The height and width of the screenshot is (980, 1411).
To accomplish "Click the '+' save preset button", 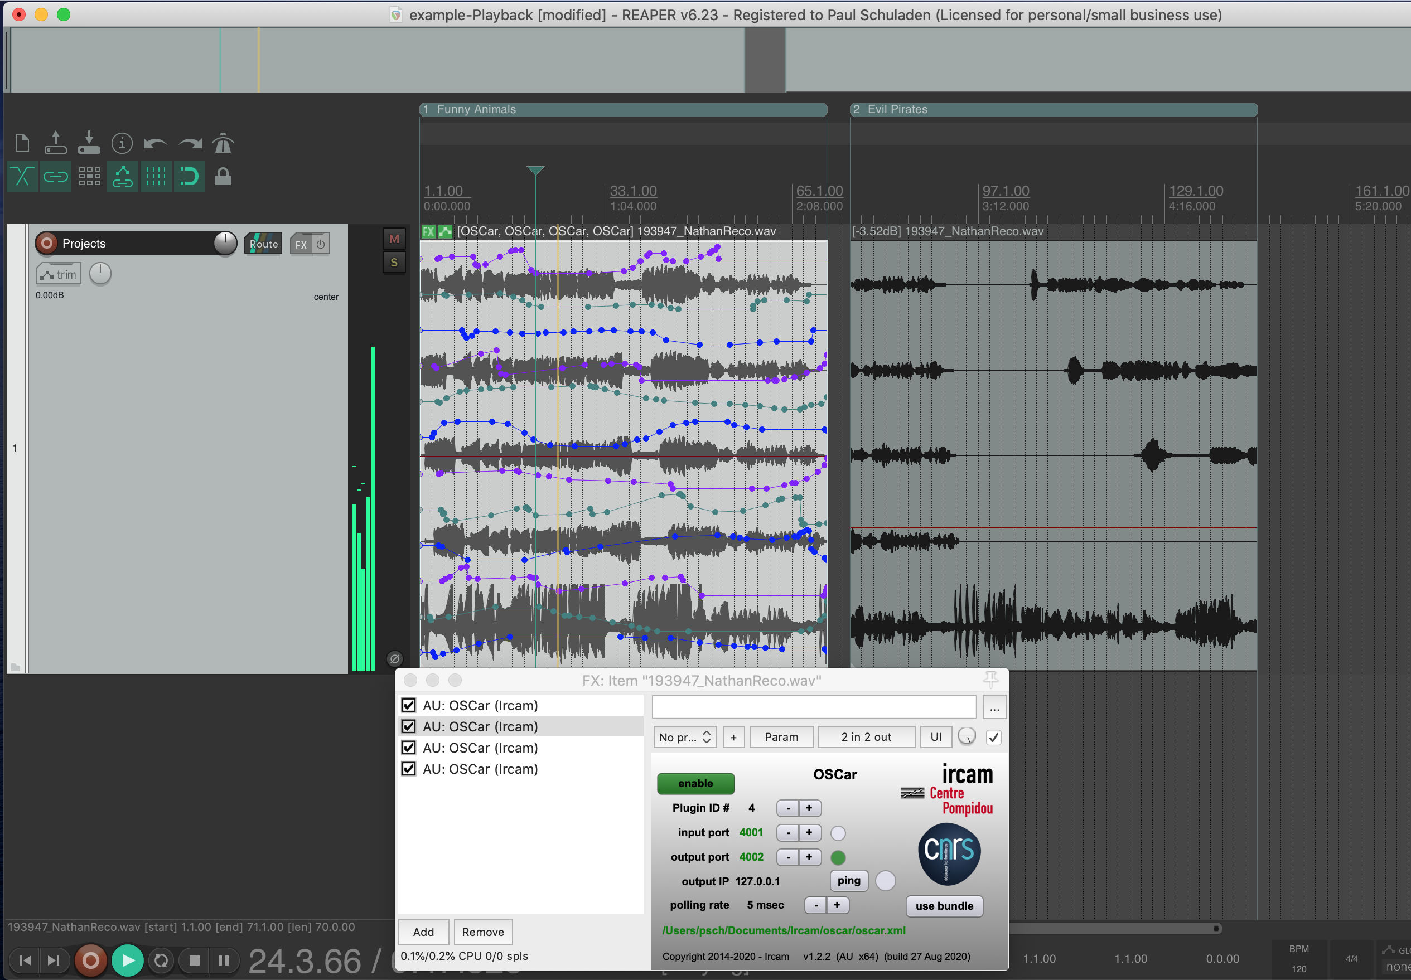I will click(733, 737).
